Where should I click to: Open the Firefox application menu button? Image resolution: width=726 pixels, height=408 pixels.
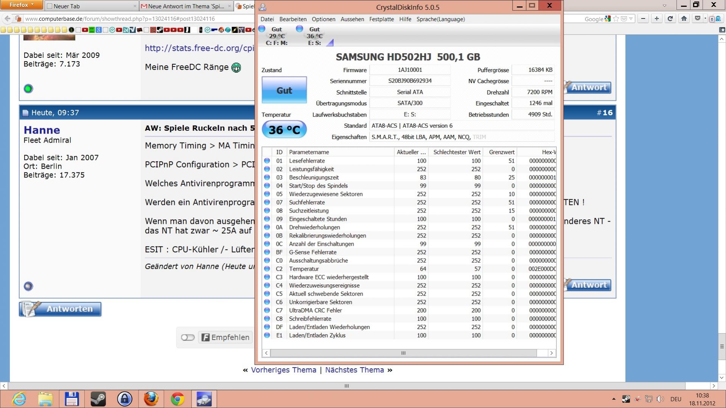coord(22,5)
